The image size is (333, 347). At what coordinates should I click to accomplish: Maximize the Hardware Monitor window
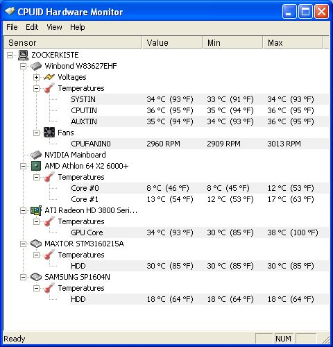(305, 11)
